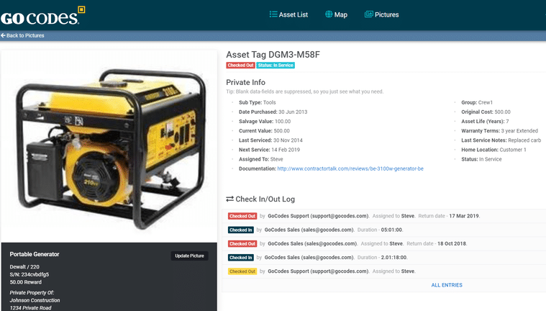Open the contractortalk.com documentation link
Image resolution: width=546 pixels, height=311 pixels.
point(350,168)
